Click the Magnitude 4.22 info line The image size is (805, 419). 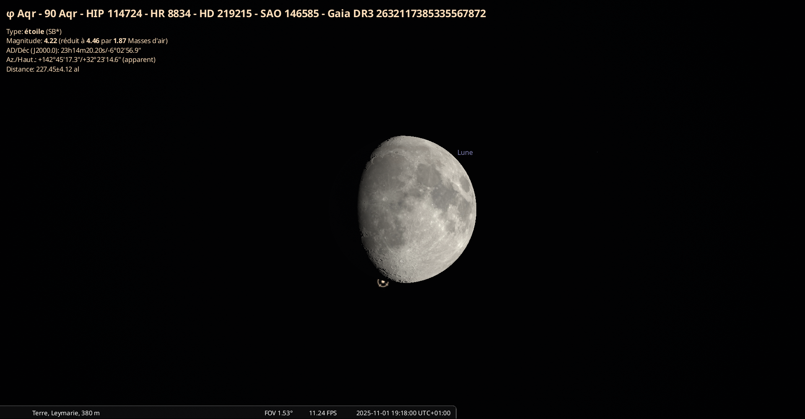(87, 41)
